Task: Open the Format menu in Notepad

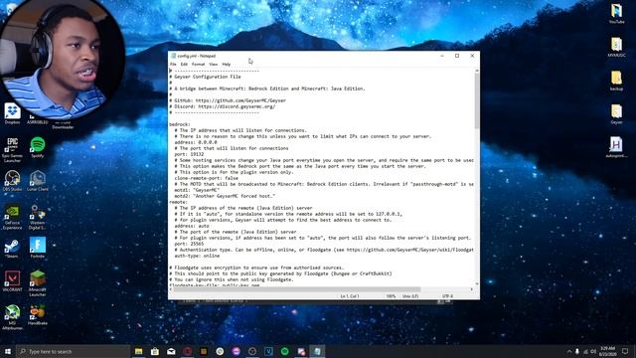Action: [x=198, y=64]
